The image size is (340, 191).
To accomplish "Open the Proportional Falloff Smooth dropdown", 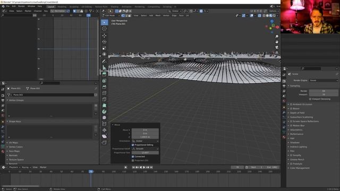I will point(145,149).
